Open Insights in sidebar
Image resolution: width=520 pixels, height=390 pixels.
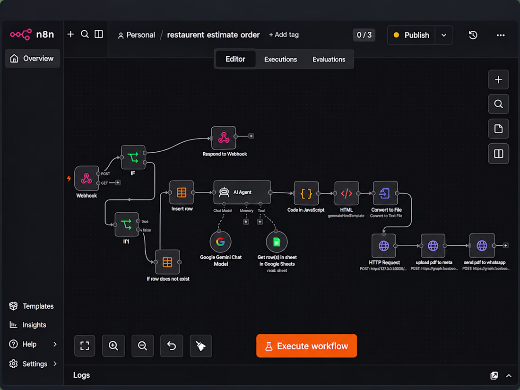click(x=28, y=325)
